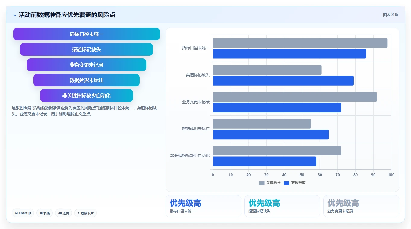Click the x-axis tick value 50
The height and width of the screenshot is (229, 411).
(302, 175)
